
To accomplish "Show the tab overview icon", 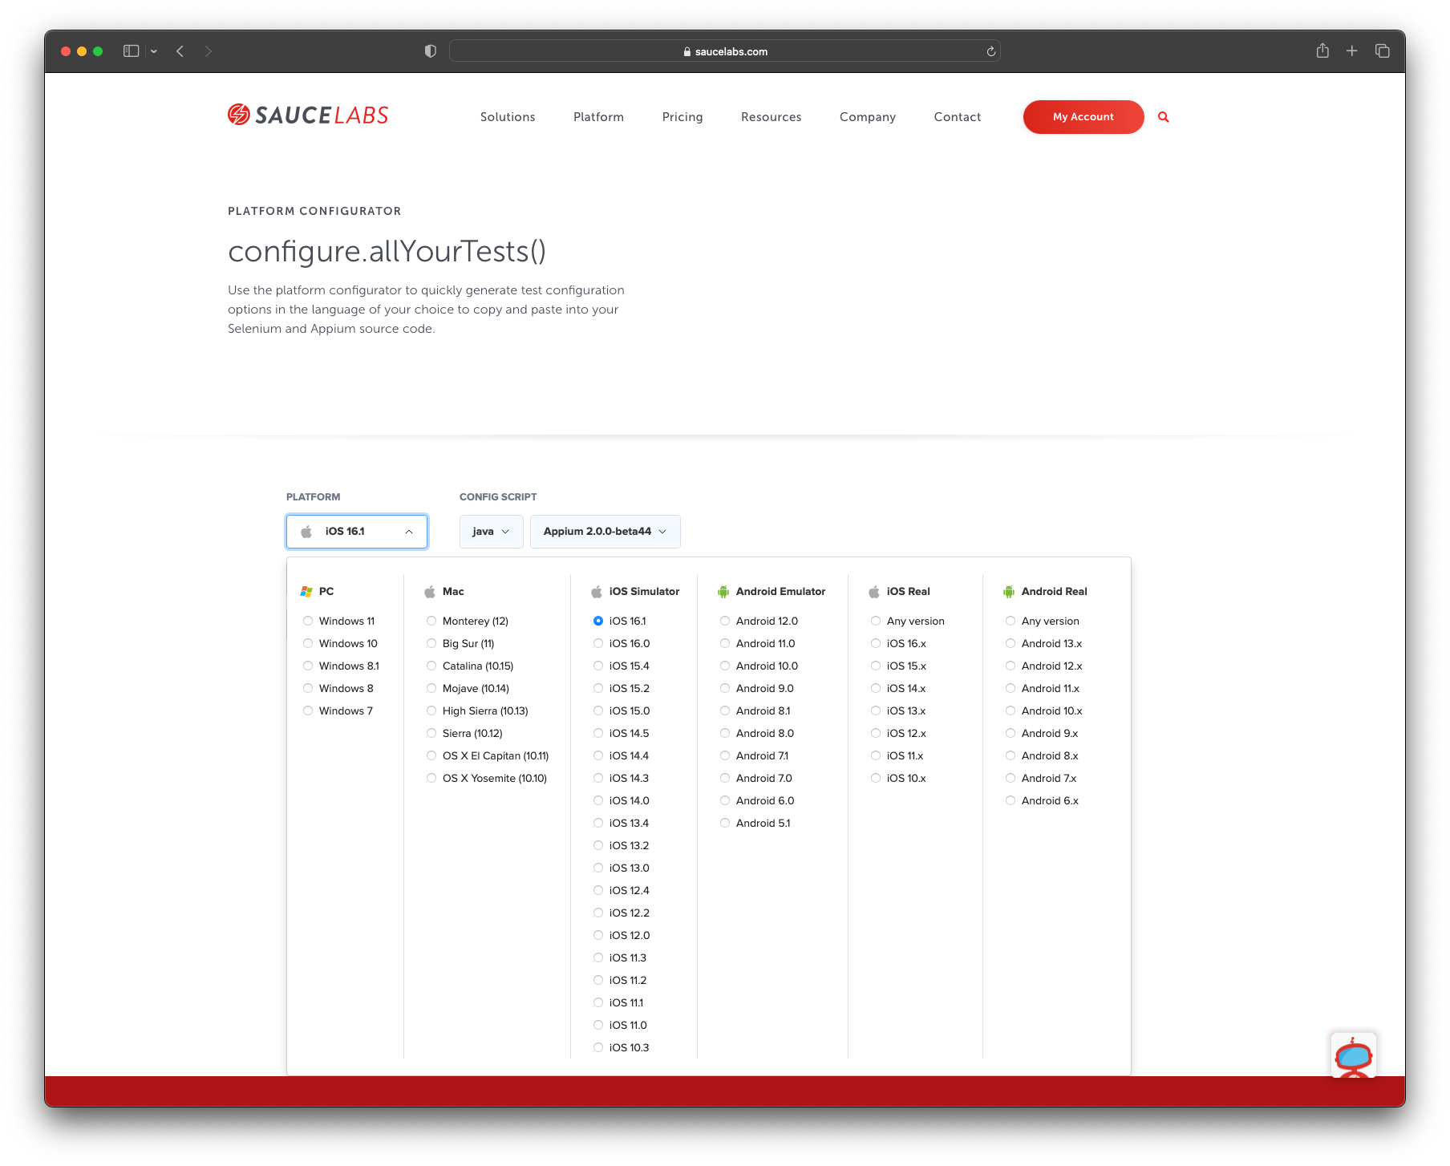I will pos(1383,51).
